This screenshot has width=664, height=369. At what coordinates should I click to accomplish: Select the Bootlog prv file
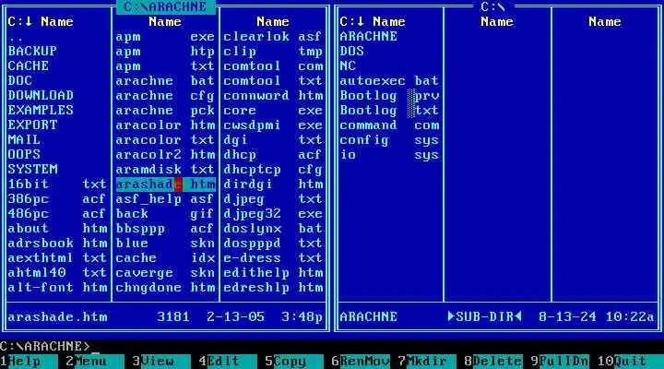coord(389,96)
